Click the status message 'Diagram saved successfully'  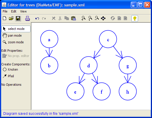(41, 113)
